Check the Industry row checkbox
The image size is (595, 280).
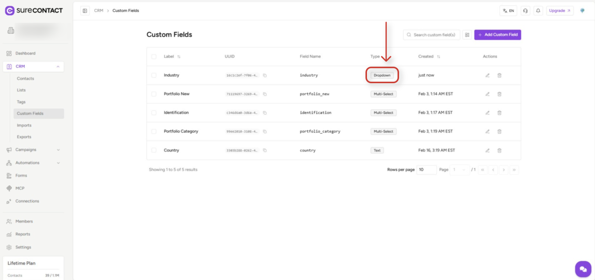[154, 75]
